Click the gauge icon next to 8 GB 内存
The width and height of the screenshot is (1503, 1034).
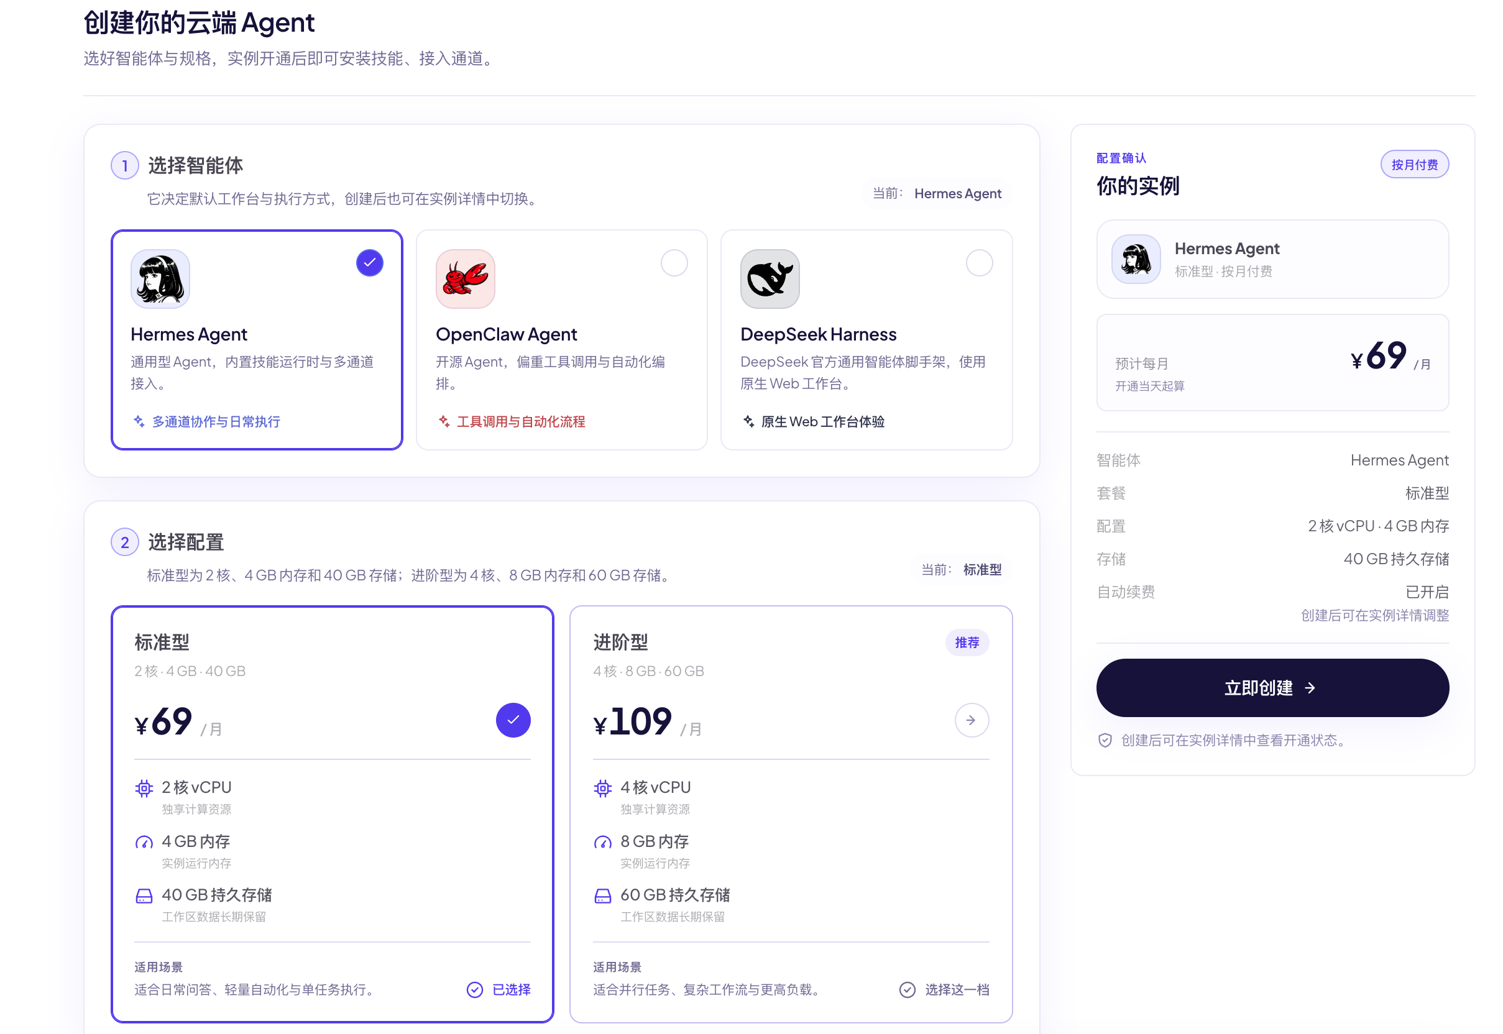(x=603, y=842)
